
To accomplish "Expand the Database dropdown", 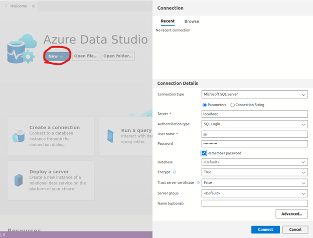I will coord(254,162).
